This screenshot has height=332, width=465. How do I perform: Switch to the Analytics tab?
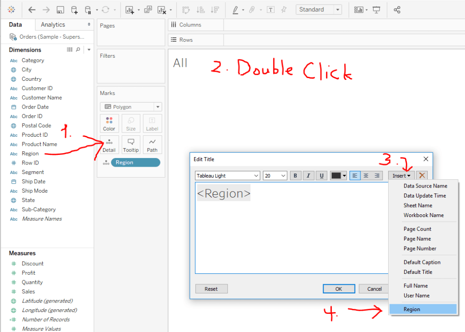pos(53,25)
